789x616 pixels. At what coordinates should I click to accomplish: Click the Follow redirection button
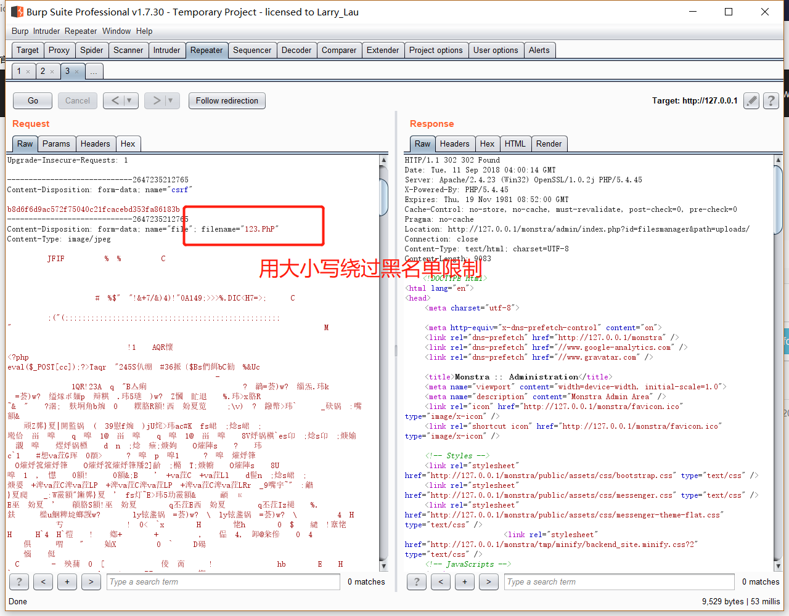point(227,100)
